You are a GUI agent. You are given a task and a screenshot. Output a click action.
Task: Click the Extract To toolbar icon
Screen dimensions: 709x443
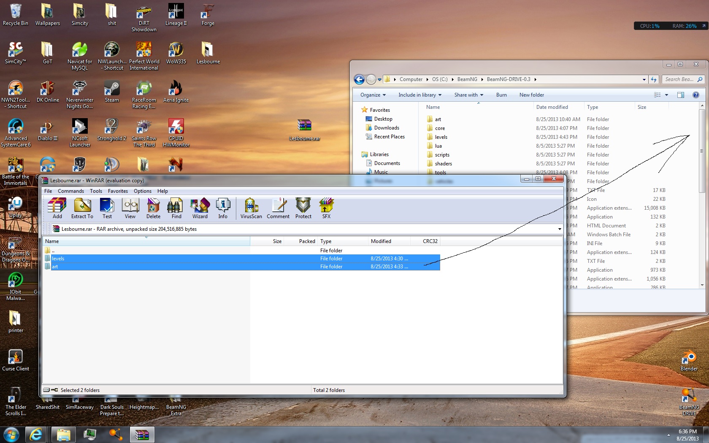tap(82, 208)
